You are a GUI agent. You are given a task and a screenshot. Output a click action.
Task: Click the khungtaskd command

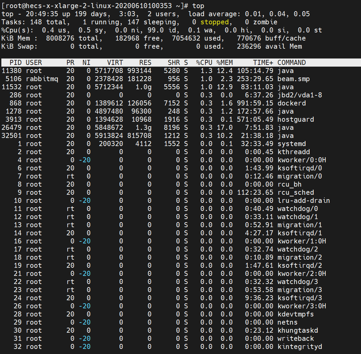[x=298, y=330]
